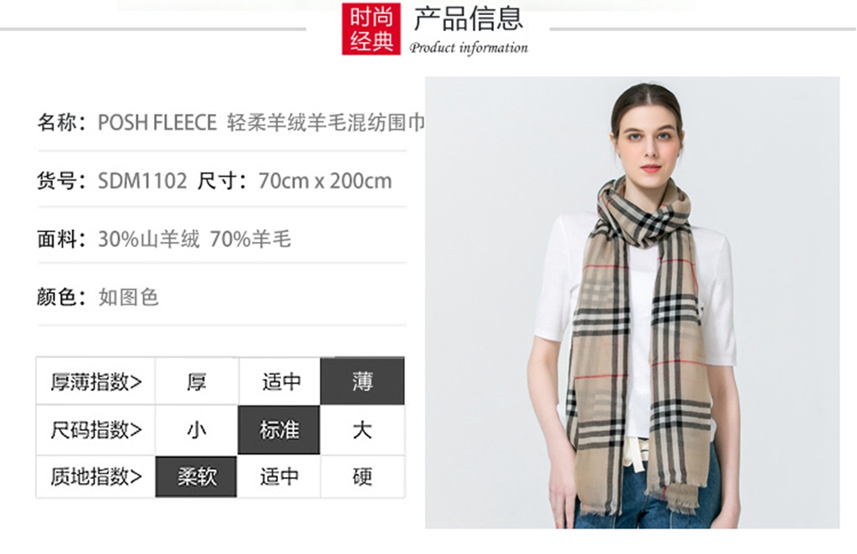Select the 薄 thickness option

pyautogui.click(x=362, y=382)
